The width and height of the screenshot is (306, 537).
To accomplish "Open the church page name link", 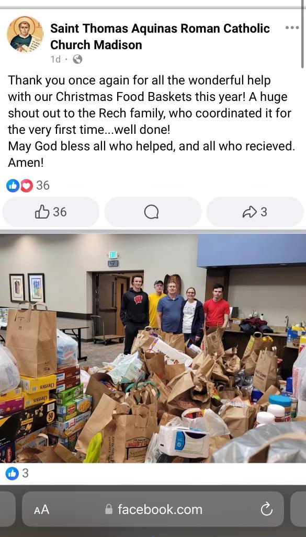I will click(160, 36).
